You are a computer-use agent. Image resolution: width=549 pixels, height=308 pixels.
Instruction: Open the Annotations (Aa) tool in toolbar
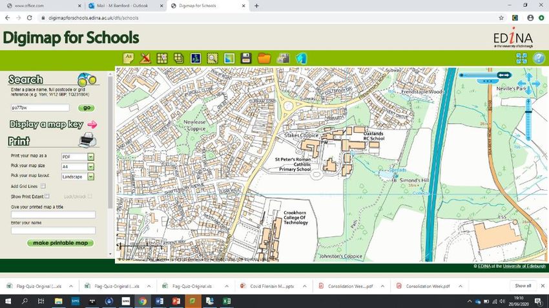(128, 58)
